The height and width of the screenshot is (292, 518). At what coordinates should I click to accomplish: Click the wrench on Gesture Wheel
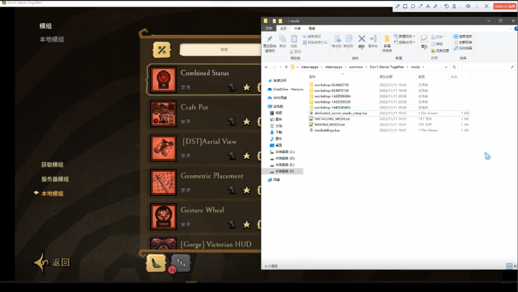pos(232,224)
